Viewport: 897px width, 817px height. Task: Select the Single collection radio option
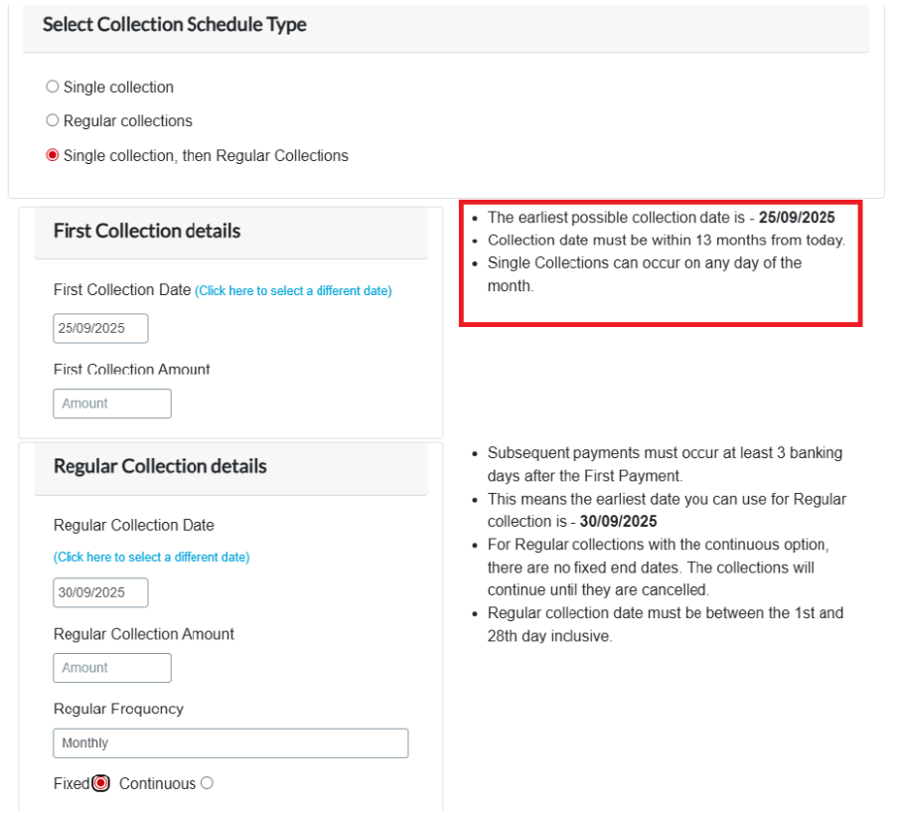pos(53,87)
